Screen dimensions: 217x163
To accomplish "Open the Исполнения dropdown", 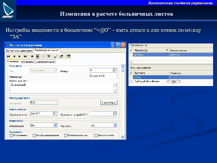I will click(55, 125).
